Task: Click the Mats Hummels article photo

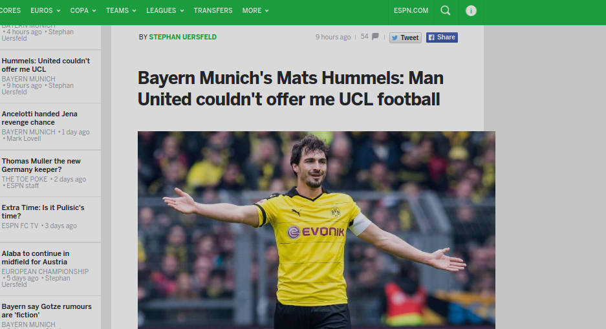Action: [x=316, y=230]
